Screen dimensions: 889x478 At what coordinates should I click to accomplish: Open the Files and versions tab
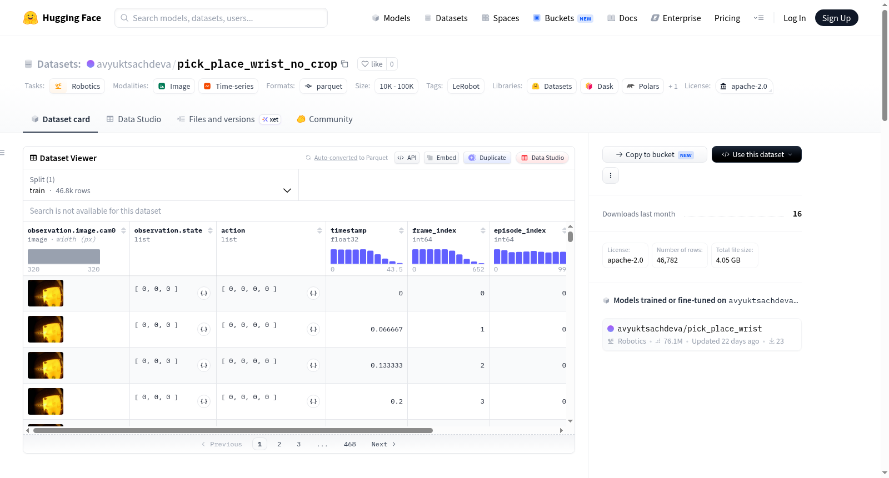(228, 119)
